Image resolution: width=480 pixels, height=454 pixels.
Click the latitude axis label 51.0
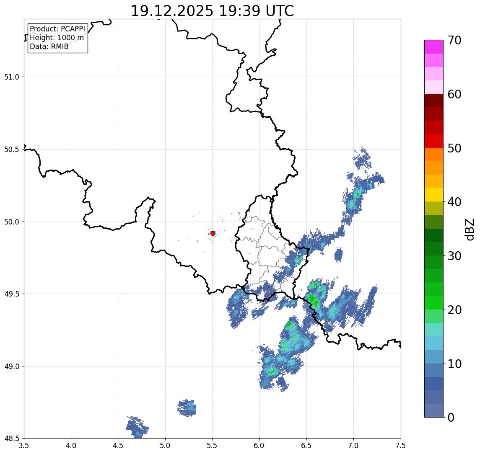(12, 77)
